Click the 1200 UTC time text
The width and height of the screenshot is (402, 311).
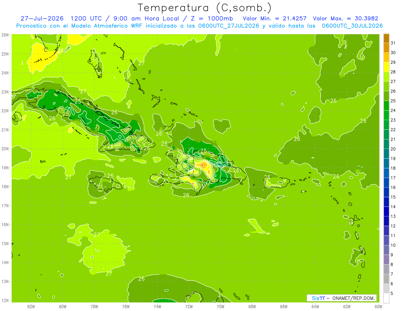point(86,18)
